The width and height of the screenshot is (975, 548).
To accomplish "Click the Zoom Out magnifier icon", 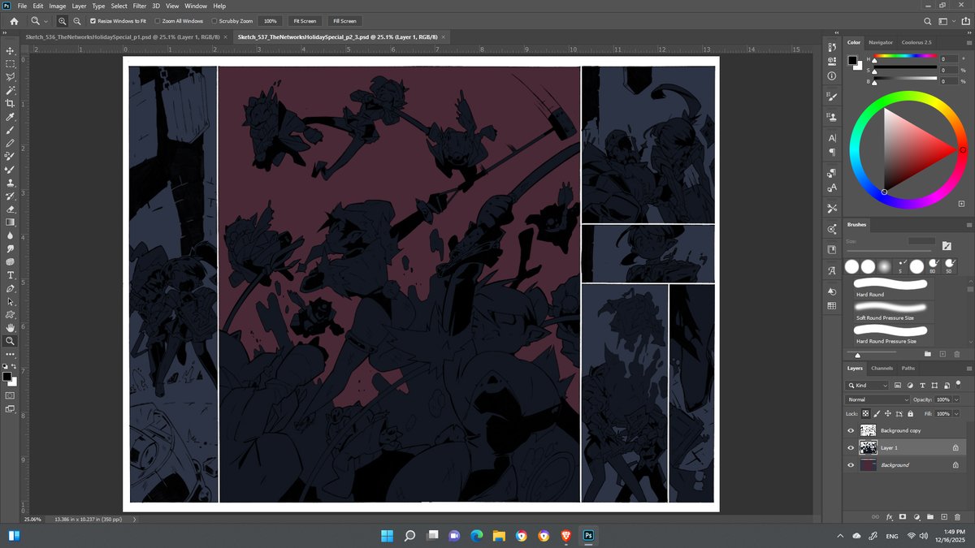I will tap(76, 20).
